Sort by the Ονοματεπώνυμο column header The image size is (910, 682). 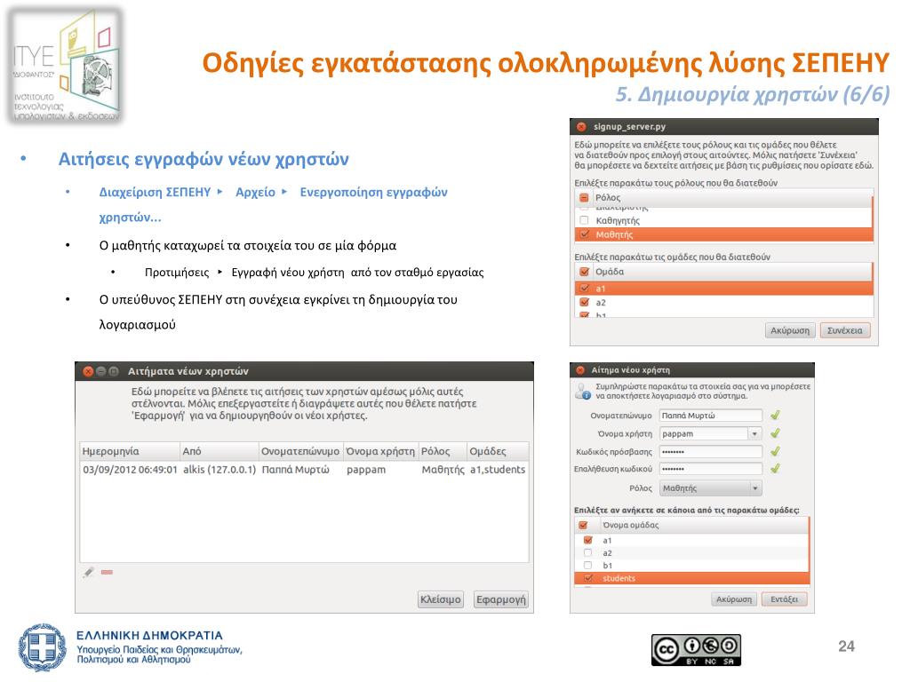300,451
